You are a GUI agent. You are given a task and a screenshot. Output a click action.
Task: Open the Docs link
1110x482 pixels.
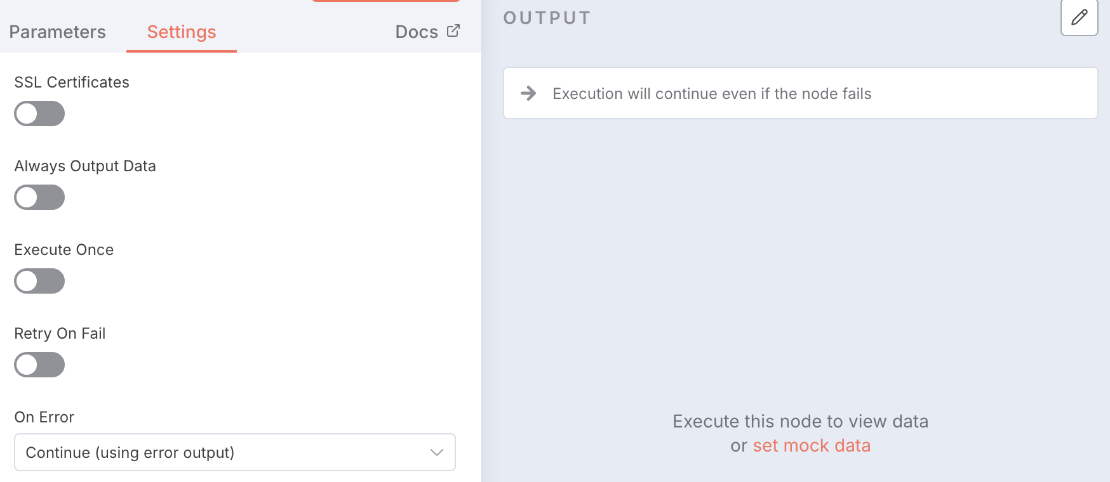point(417,32)
